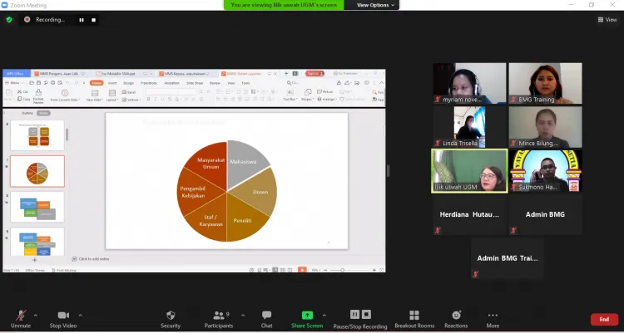
Task: Expand share screen options arrow
Action: [x=324, y=316]
